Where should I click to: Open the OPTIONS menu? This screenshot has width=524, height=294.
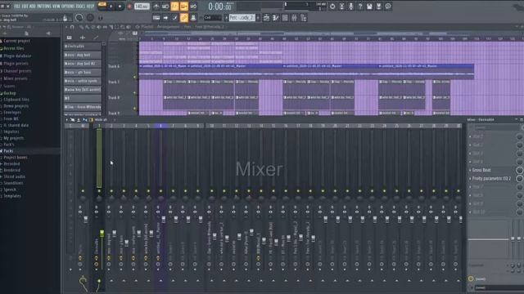point(68,7)
